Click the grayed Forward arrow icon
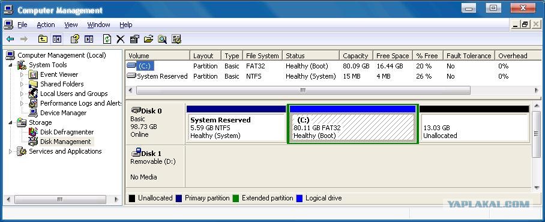Screen dimensions: 545x222 pos(24,39)
